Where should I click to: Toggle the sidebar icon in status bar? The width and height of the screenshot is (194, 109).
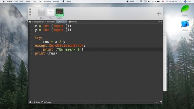click(x=161, y=102)
